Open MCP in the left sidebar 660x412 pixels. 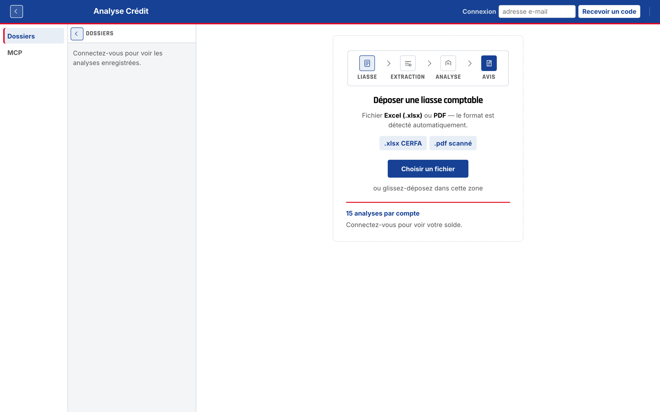click(x=34, y=53)
